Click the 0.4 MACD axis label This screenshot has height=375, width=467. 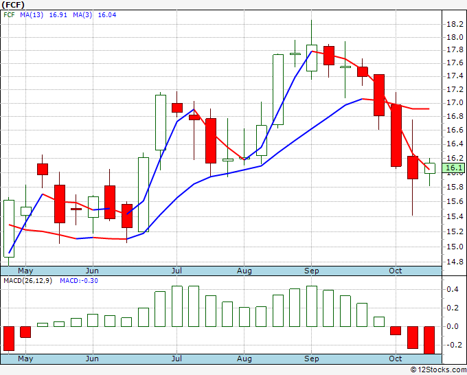453,289
